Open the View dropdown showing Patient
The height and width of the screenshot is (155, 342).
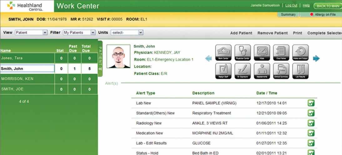click(x=31, y=32)
